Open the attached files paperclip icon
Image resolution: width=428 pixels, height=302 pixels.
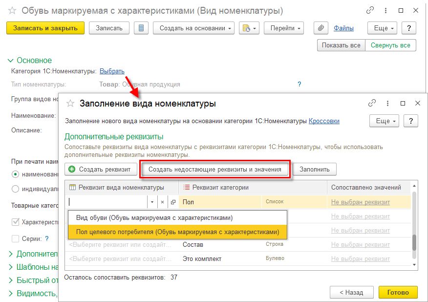pyautogui.click(x=321, y=28)
